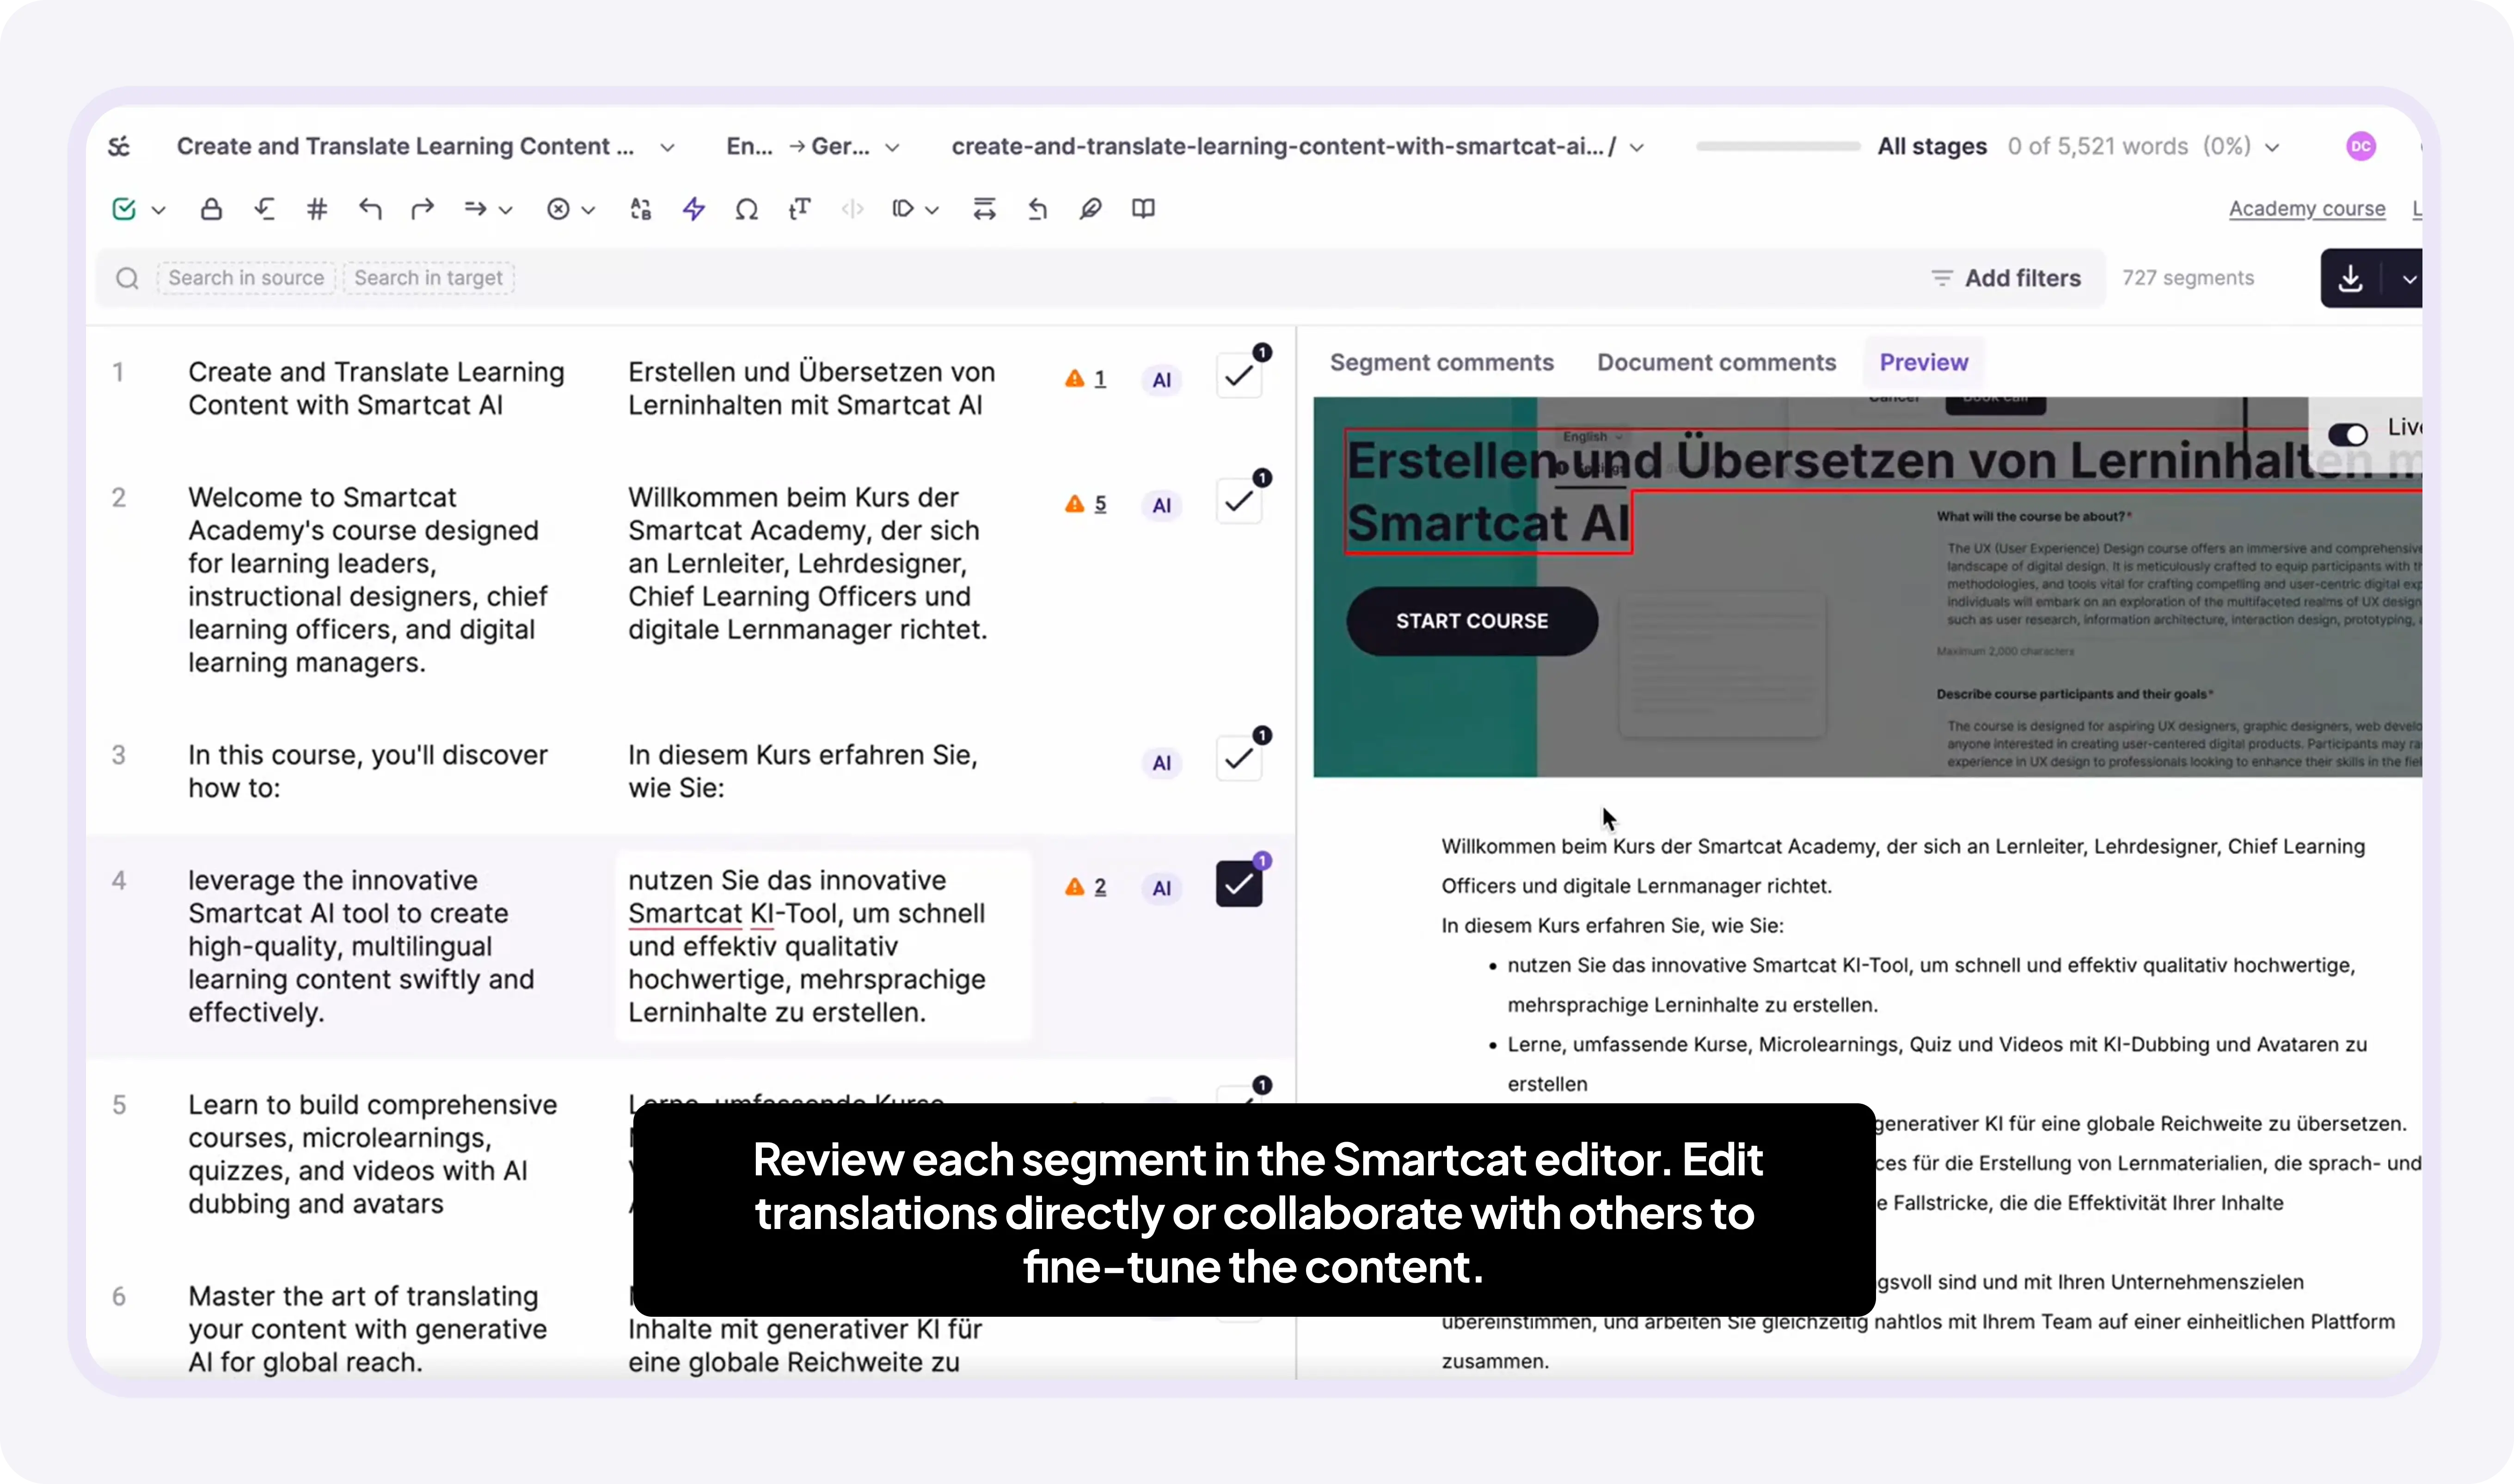Click the translation progress bar

[1778, 147]
